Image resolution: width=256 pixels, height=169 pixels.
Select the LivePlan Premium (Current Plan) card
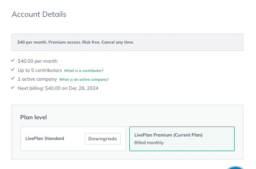(182, 139)
